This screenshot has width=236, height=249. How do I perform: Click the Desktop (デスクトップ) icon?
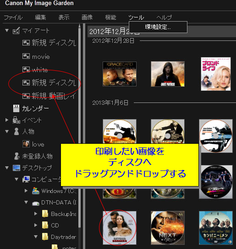point(16,168)
